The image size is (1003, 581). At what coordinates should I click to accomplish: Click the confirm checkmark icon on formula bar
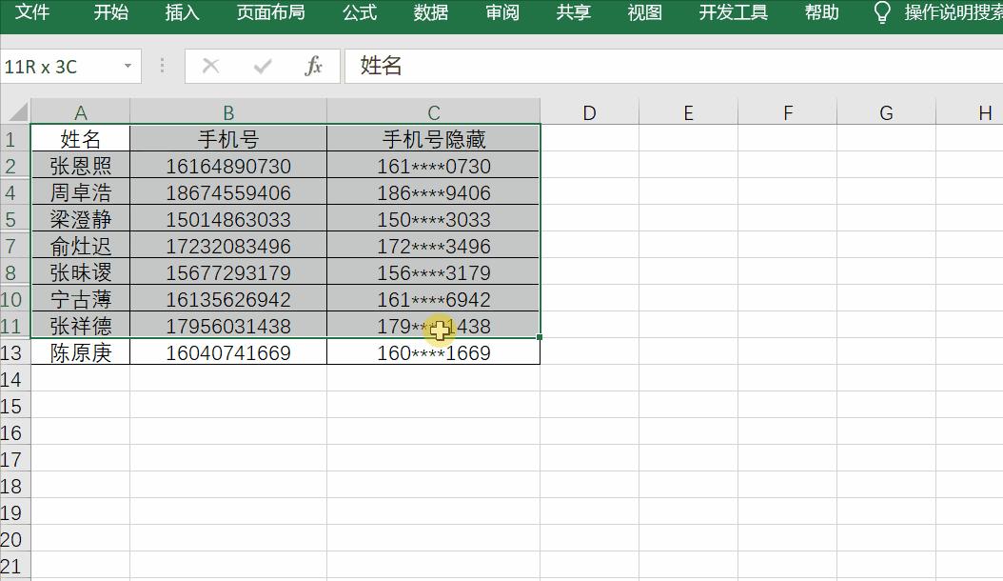(x=260, y=67)
